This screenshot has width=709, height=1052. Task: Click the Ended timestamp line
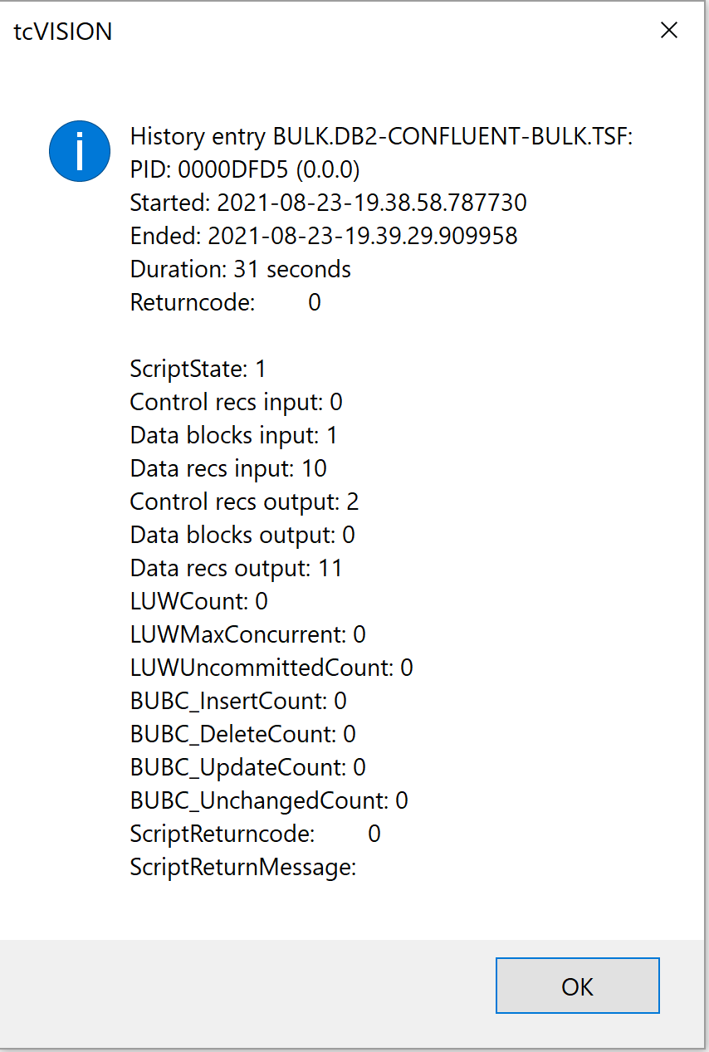point(324,236)
